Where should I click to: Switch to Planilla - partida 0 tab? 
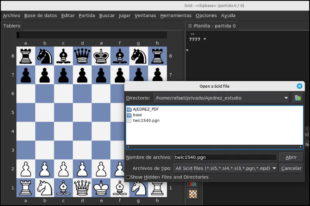212,26
